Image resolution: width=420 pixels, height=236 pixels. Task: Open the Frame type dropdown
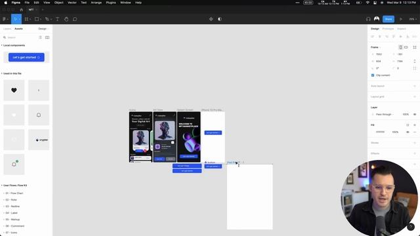(x=375, y=47)
